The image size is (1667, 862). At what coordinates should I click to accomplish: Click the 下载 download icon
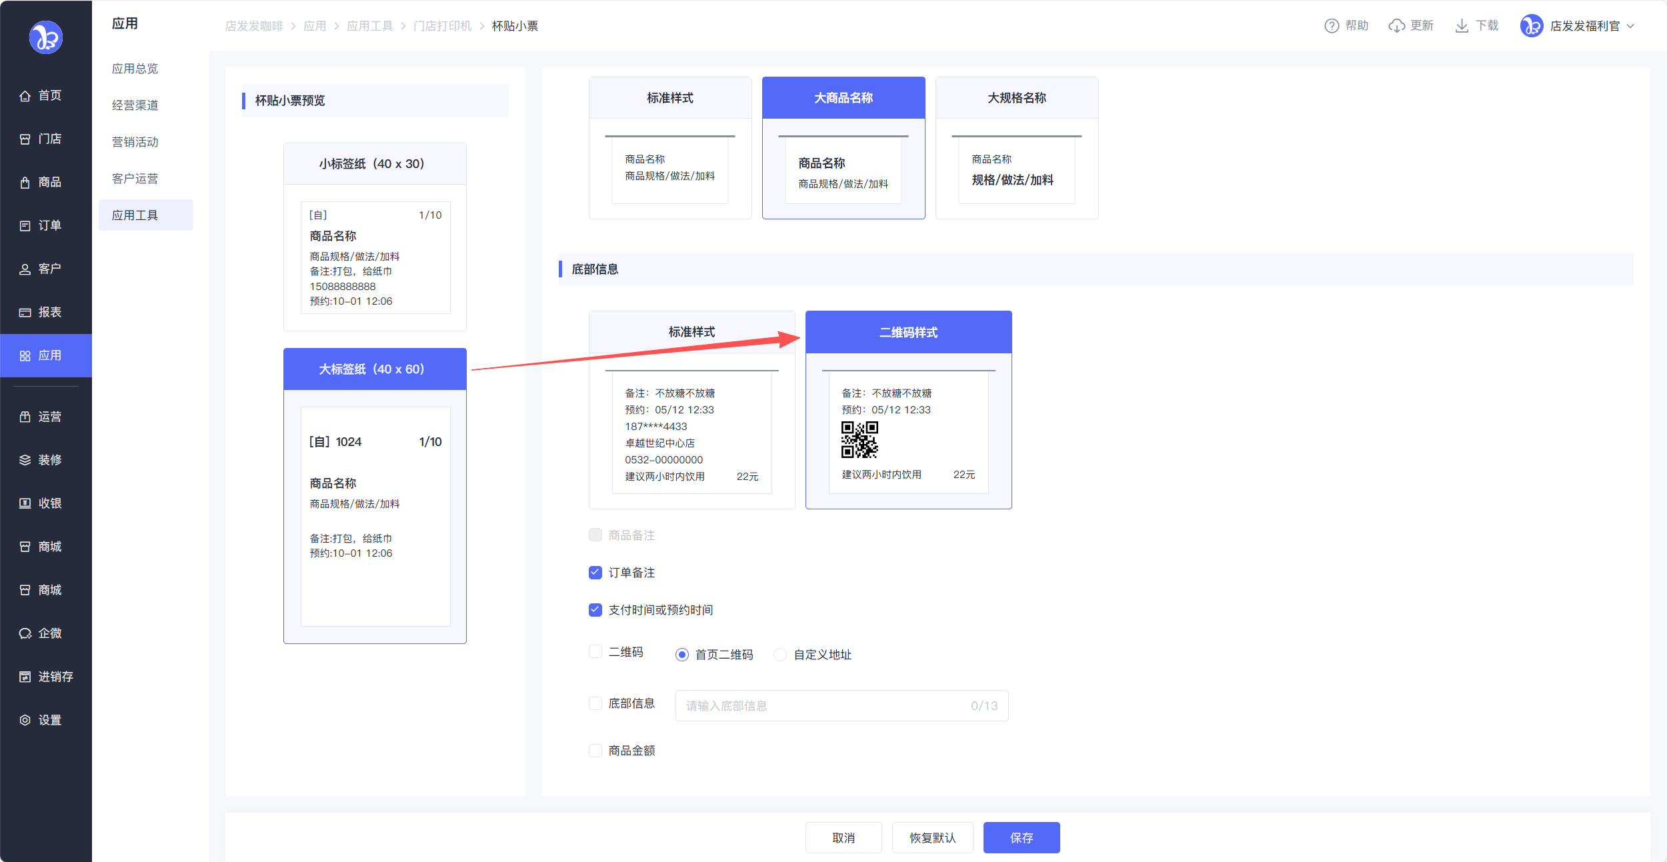tap(1461, 26)
